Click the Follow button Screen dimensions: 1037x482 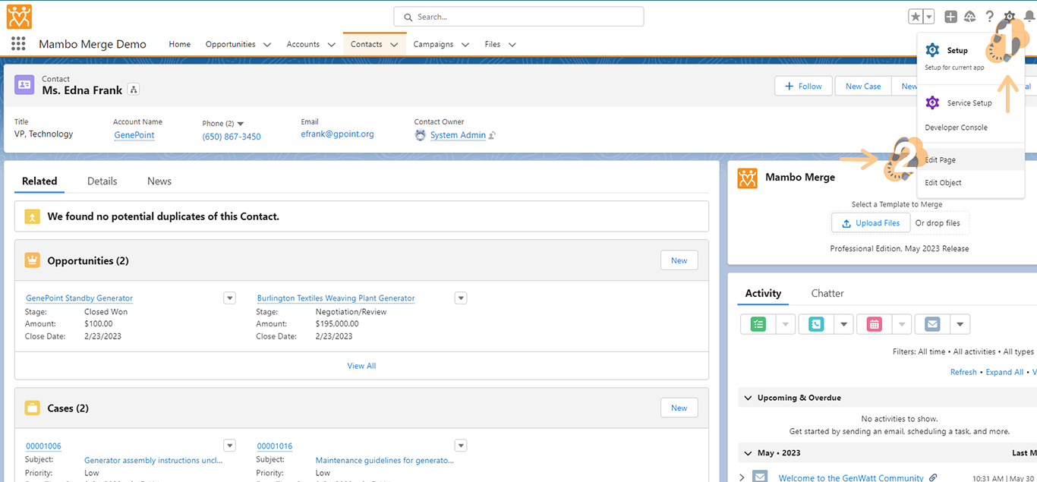(x=803, y=87)
